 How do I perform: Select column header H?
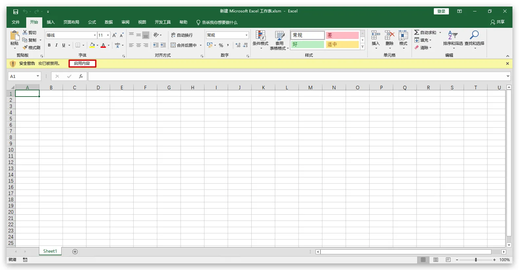(193, 87)
